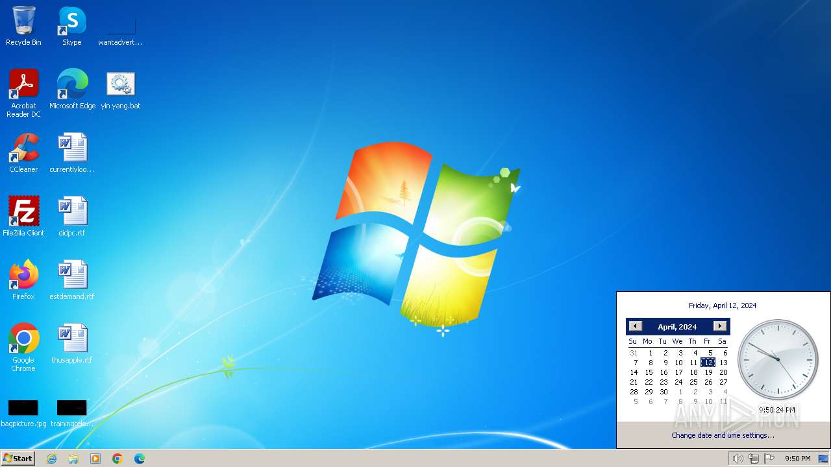Select the bagpicture.jpg image file
This screenshot has height=467, width=831.
(x=23, y=413)
